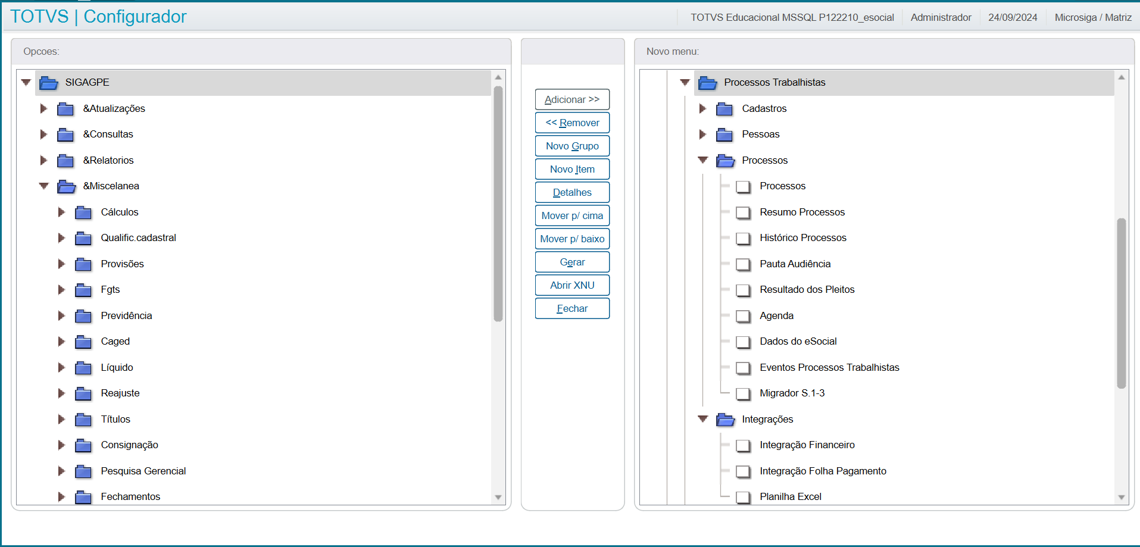The width and height of the screenshot is (1140, 547).
Task: Check the Histórico Processos box
Action: (x=743, y=239)
